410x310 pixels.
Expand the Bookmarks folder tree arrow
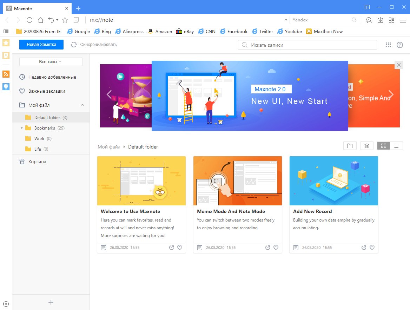coord(22,128)
